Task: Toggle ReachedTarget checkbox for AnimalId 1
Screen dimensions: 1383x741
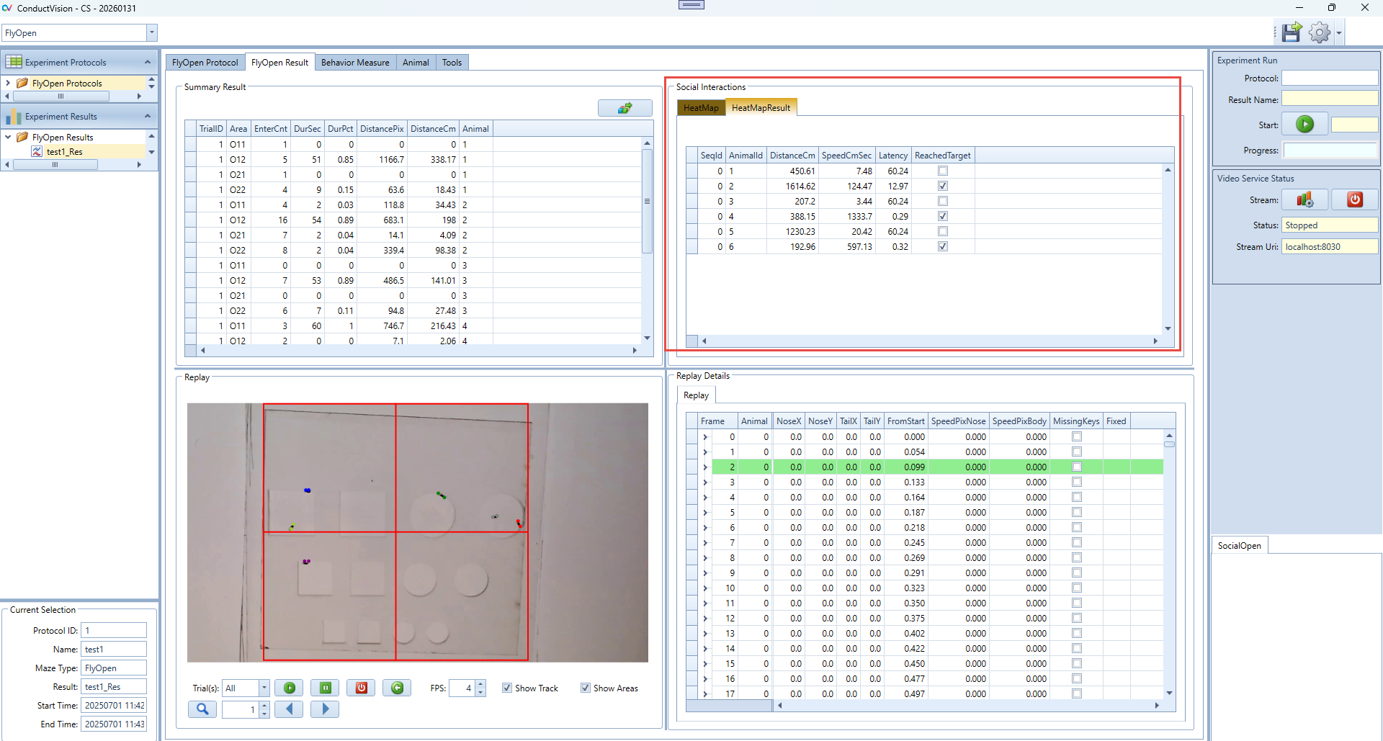Action: tap(943, 171)
